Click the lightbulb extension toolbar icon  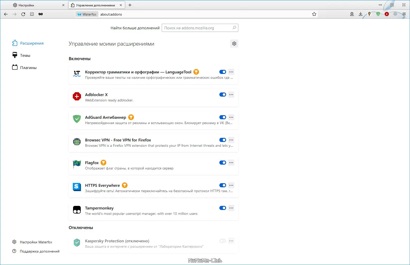click(369, 14)
